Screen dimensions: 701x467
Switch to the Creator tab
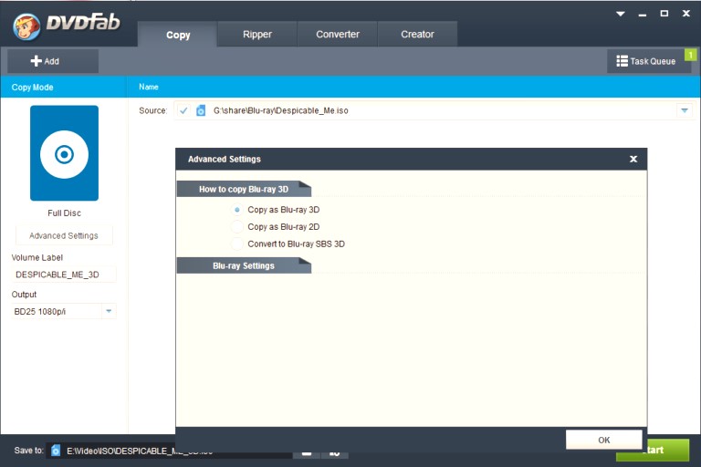417,34
